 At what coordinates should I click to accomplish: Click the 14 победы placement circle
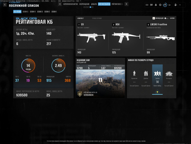tap(28, 66)
